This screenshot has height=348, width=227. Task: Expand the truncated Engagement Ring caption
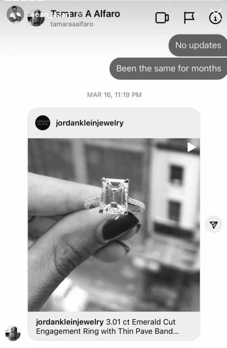click(x=107, y=331)
